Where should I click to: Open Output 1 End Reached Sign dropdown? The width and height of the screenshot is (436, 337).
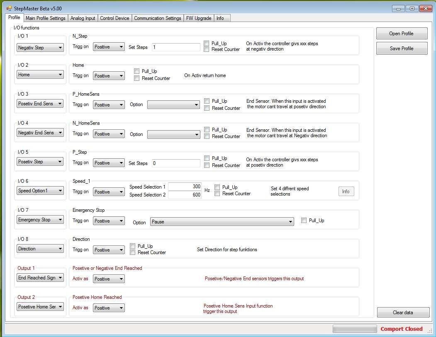40,278
